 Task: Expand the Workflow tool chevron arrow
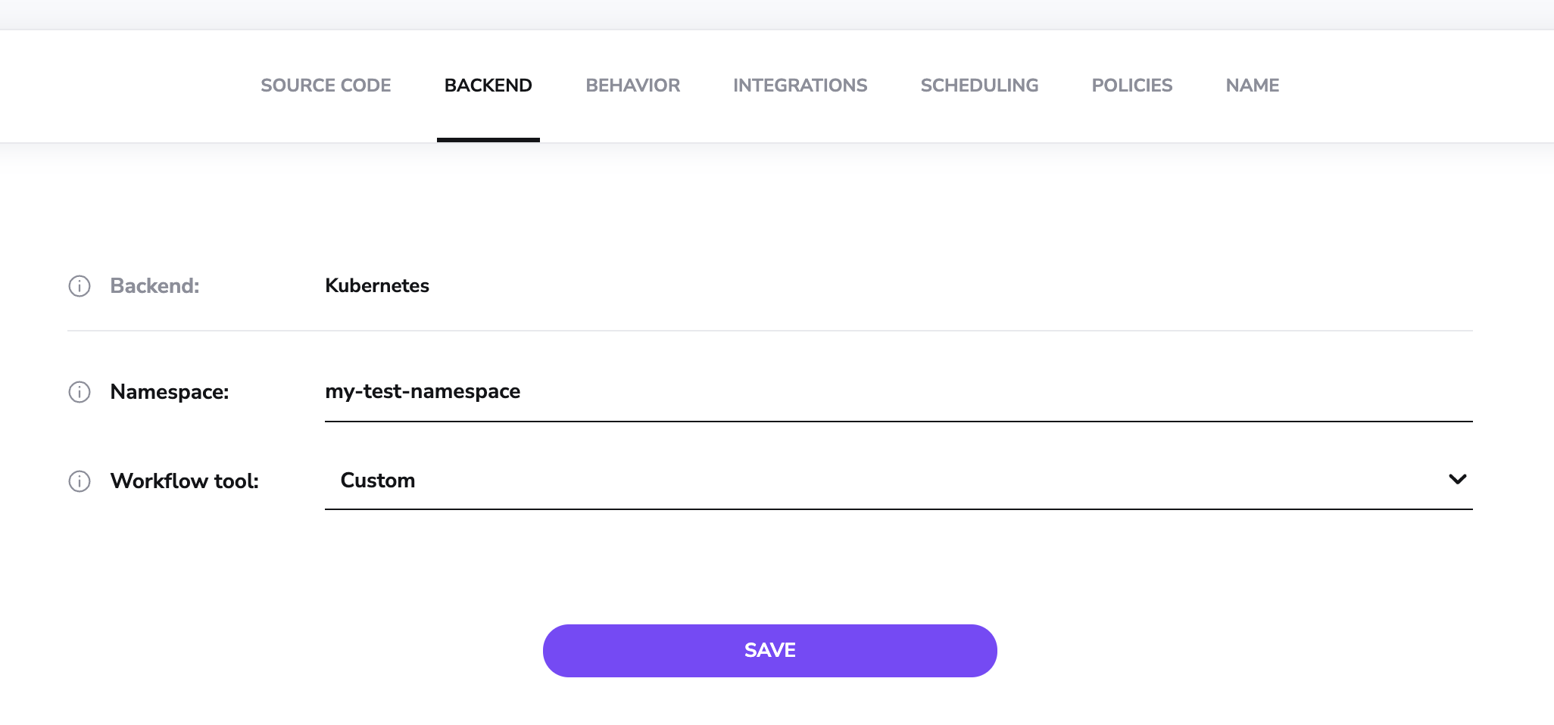1456,480
